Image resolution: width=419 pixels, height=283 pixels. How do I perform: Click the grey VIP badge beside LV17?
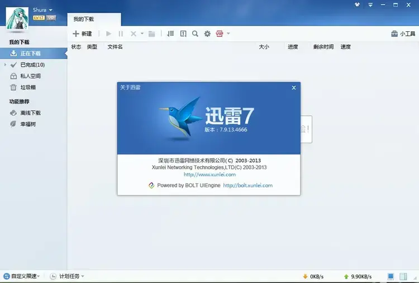(51, 18)
